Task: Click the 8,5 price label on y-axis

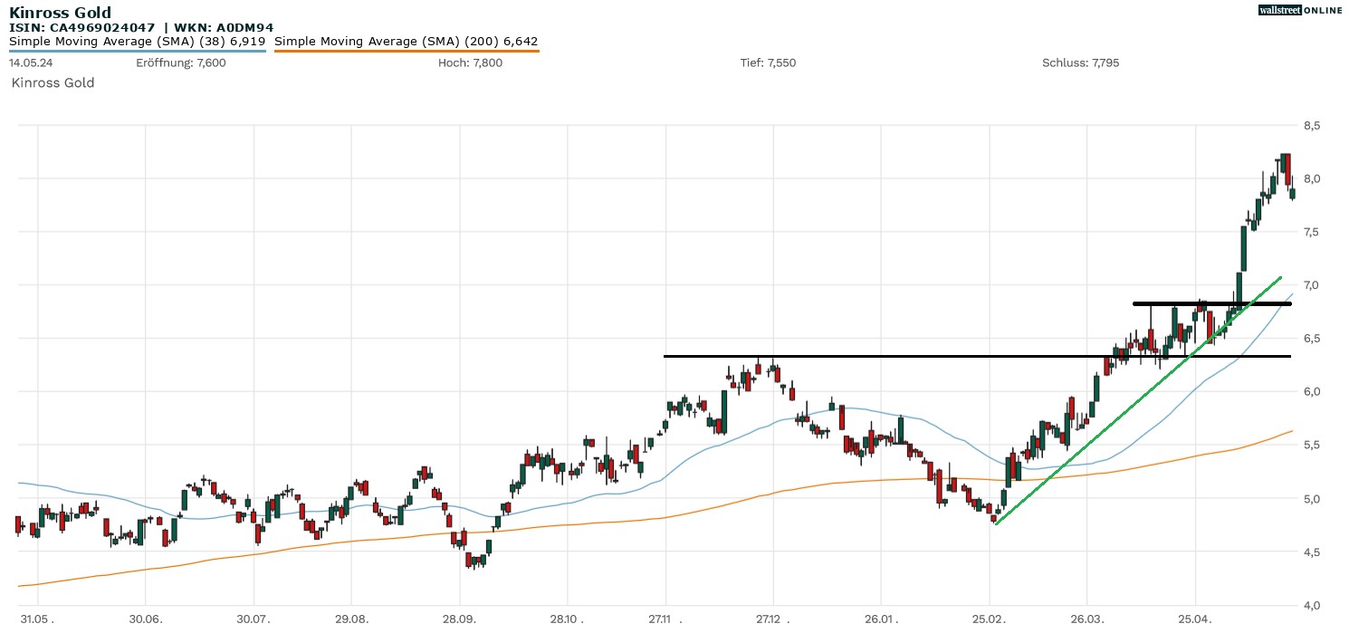Action: pos(1311,125)
